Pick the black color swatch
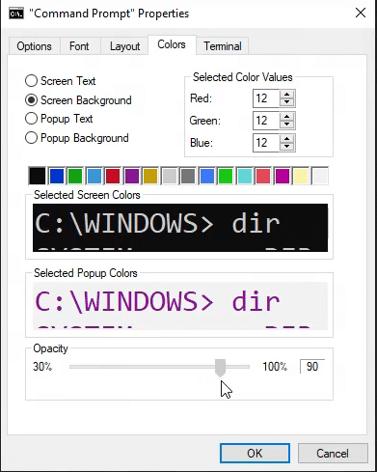 38,176
